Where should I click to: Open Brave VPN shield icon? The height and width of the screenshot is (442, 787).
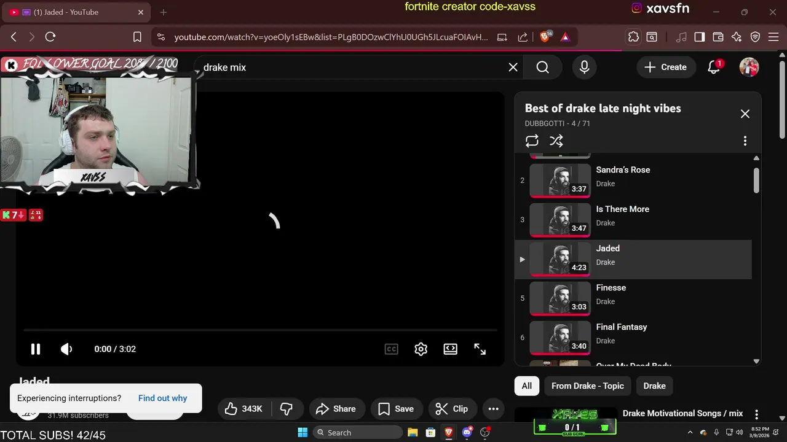756,37
